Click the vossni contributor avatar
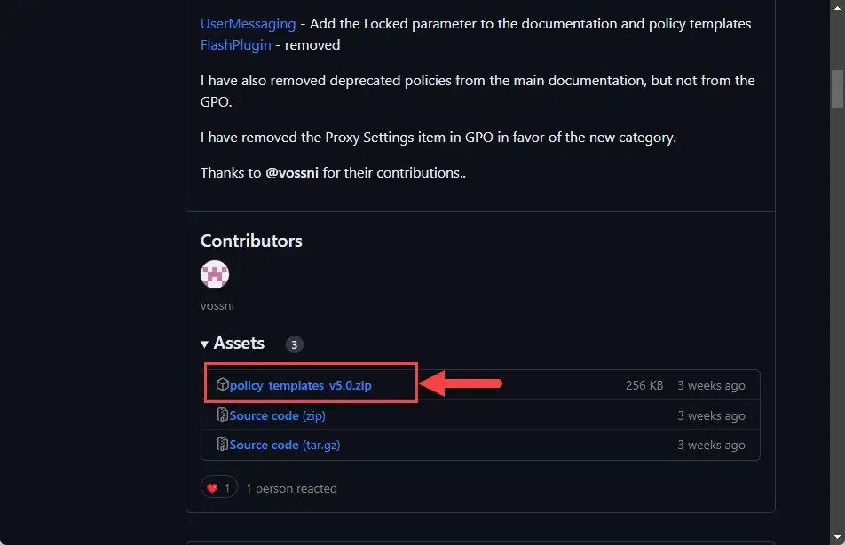Screen dimensions: 845x545 (215, 274)
